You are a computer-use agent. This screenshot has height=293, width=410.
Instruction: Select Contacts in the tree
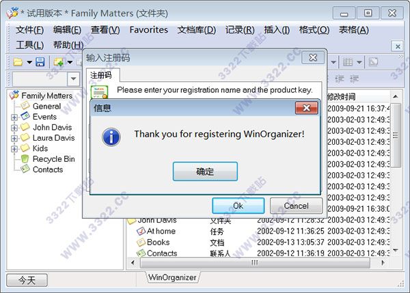click(x=48, y=169)
